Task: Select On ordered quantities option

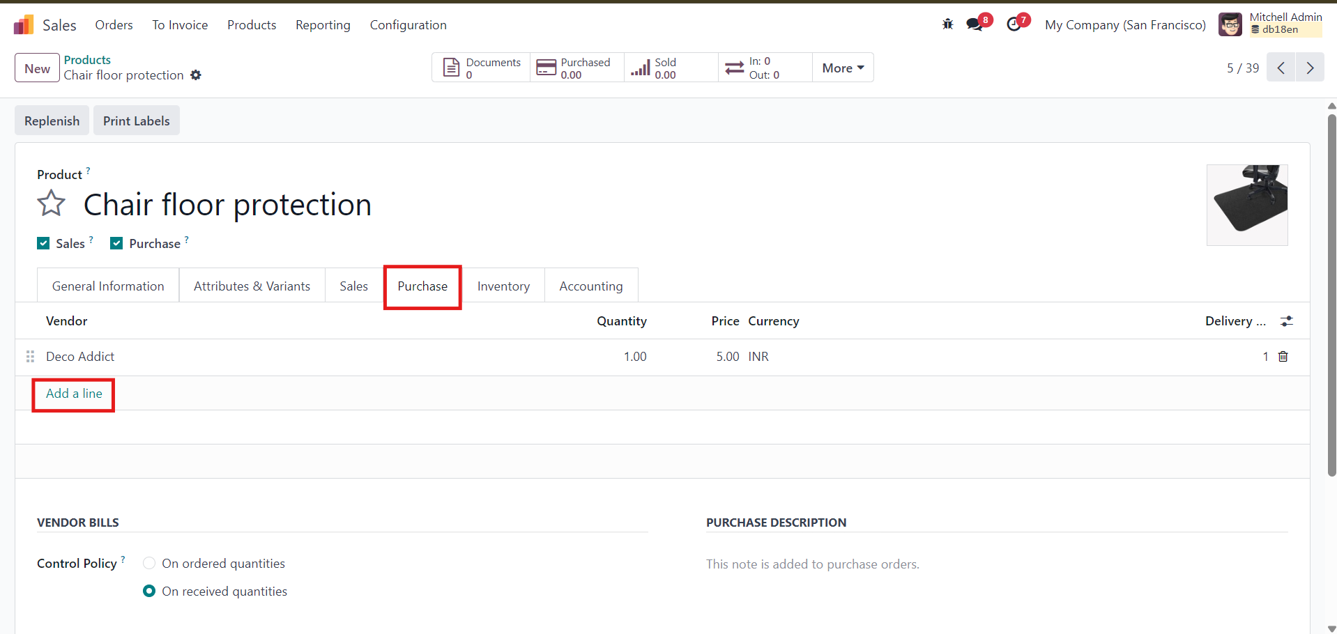Action: point(149,563)
